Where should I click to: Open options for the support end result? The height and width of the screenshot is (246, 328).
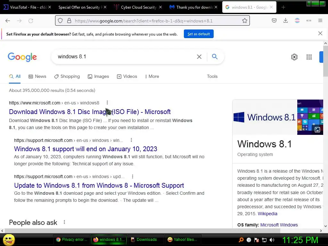[x=131, y=140]
